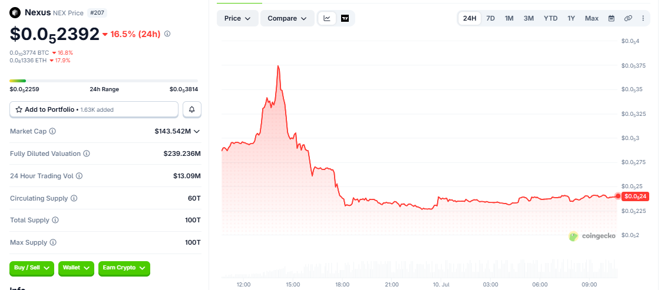661x290 pixels.
Task: Switch to line chart view icon
Action: pyautogui.click(x=327, y=18)
